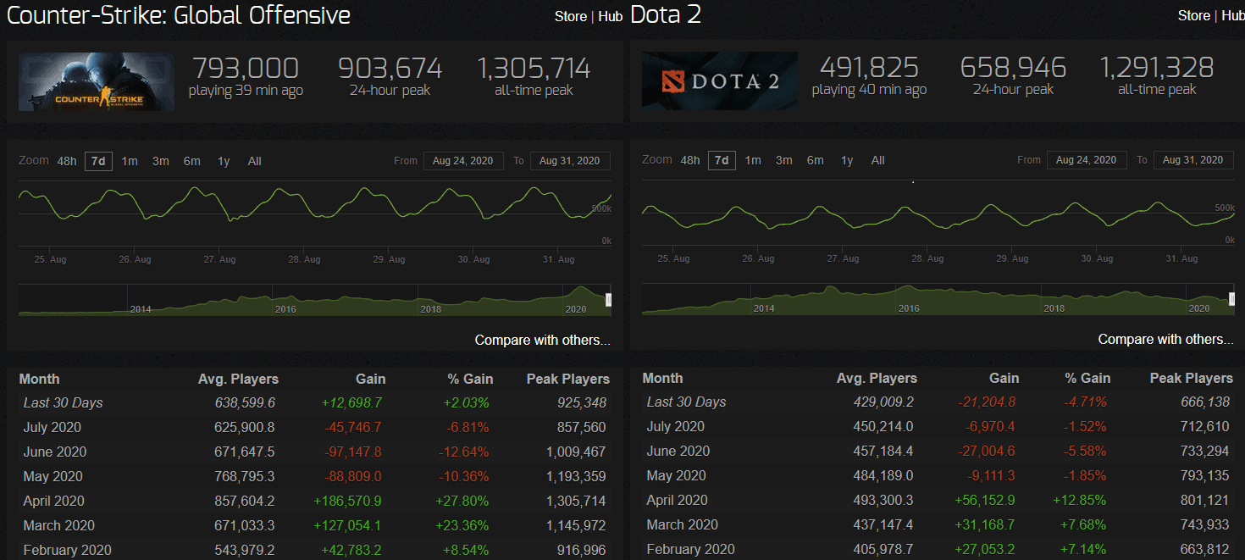Click Counter-Strike current players 793,000
The image size is (1245, 560).
click(x=246, y=69)
